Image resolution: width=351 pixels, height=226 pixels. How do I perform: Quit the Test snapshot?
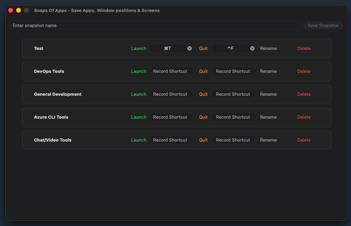click(203, 48)
